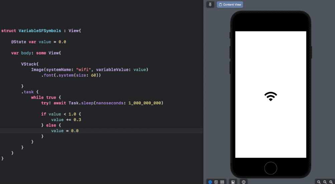Open preview device settings
Viewport: 335px width, 184px height.
233,182
